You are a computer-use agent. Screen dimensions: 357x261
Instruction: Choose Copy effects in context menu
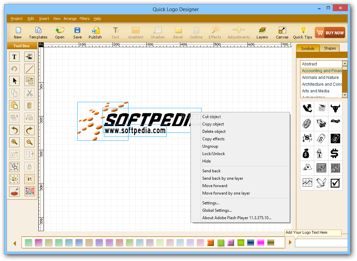[240, 139]
